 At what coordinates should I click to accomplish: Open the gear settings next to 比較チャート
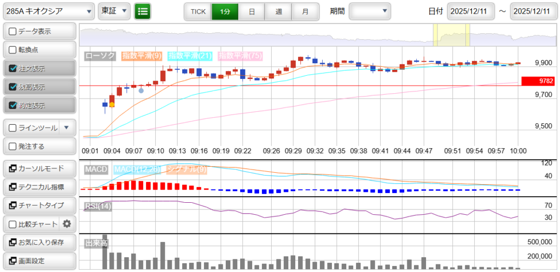(x=67, y=223)
